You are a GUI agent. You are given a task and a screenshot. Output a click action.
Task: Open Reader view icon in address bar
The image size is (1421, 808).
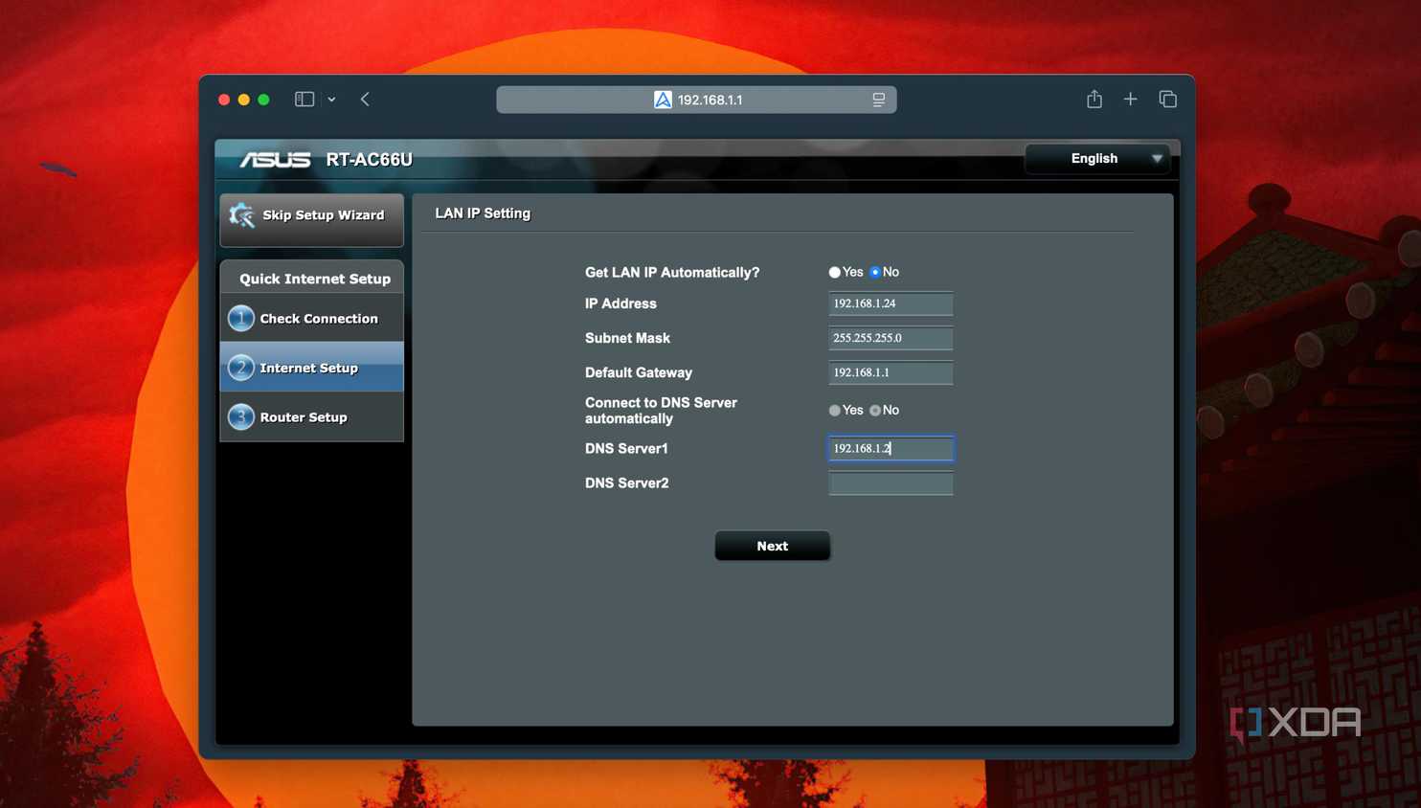click(x=878, y=100)
